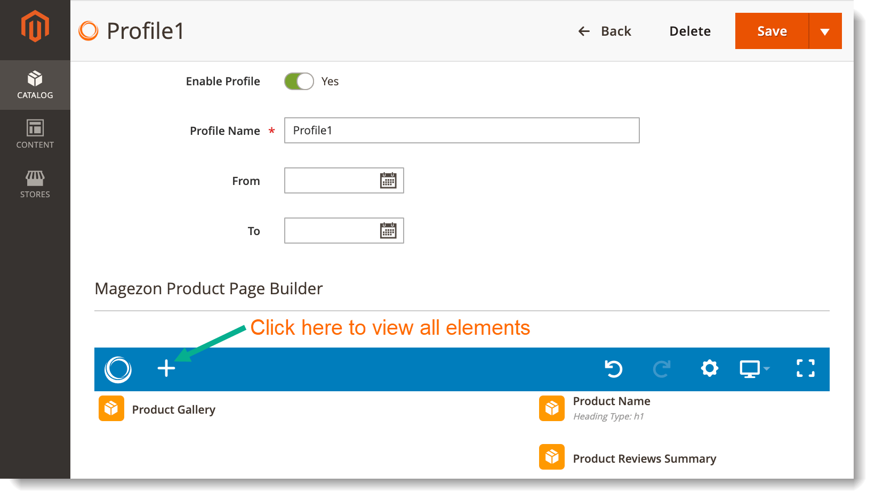Viewport: 875px width, 500px height.
Task: Click the Magento logo
Action: pyautogui.click(x=35, y=25)
